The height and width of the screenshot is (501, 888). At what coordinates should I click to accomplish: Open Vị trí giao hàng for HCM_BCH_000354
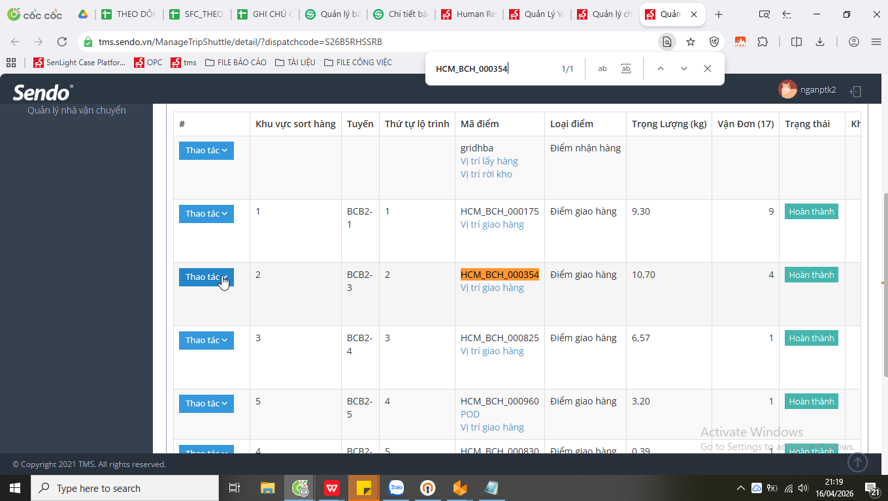tap(492, 288)
